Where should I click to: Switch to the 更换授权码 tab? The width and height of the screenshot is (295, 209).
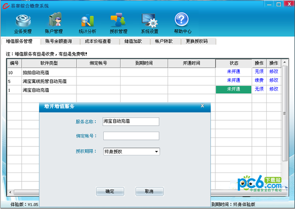pyautogui.click(x=198, y=41)
